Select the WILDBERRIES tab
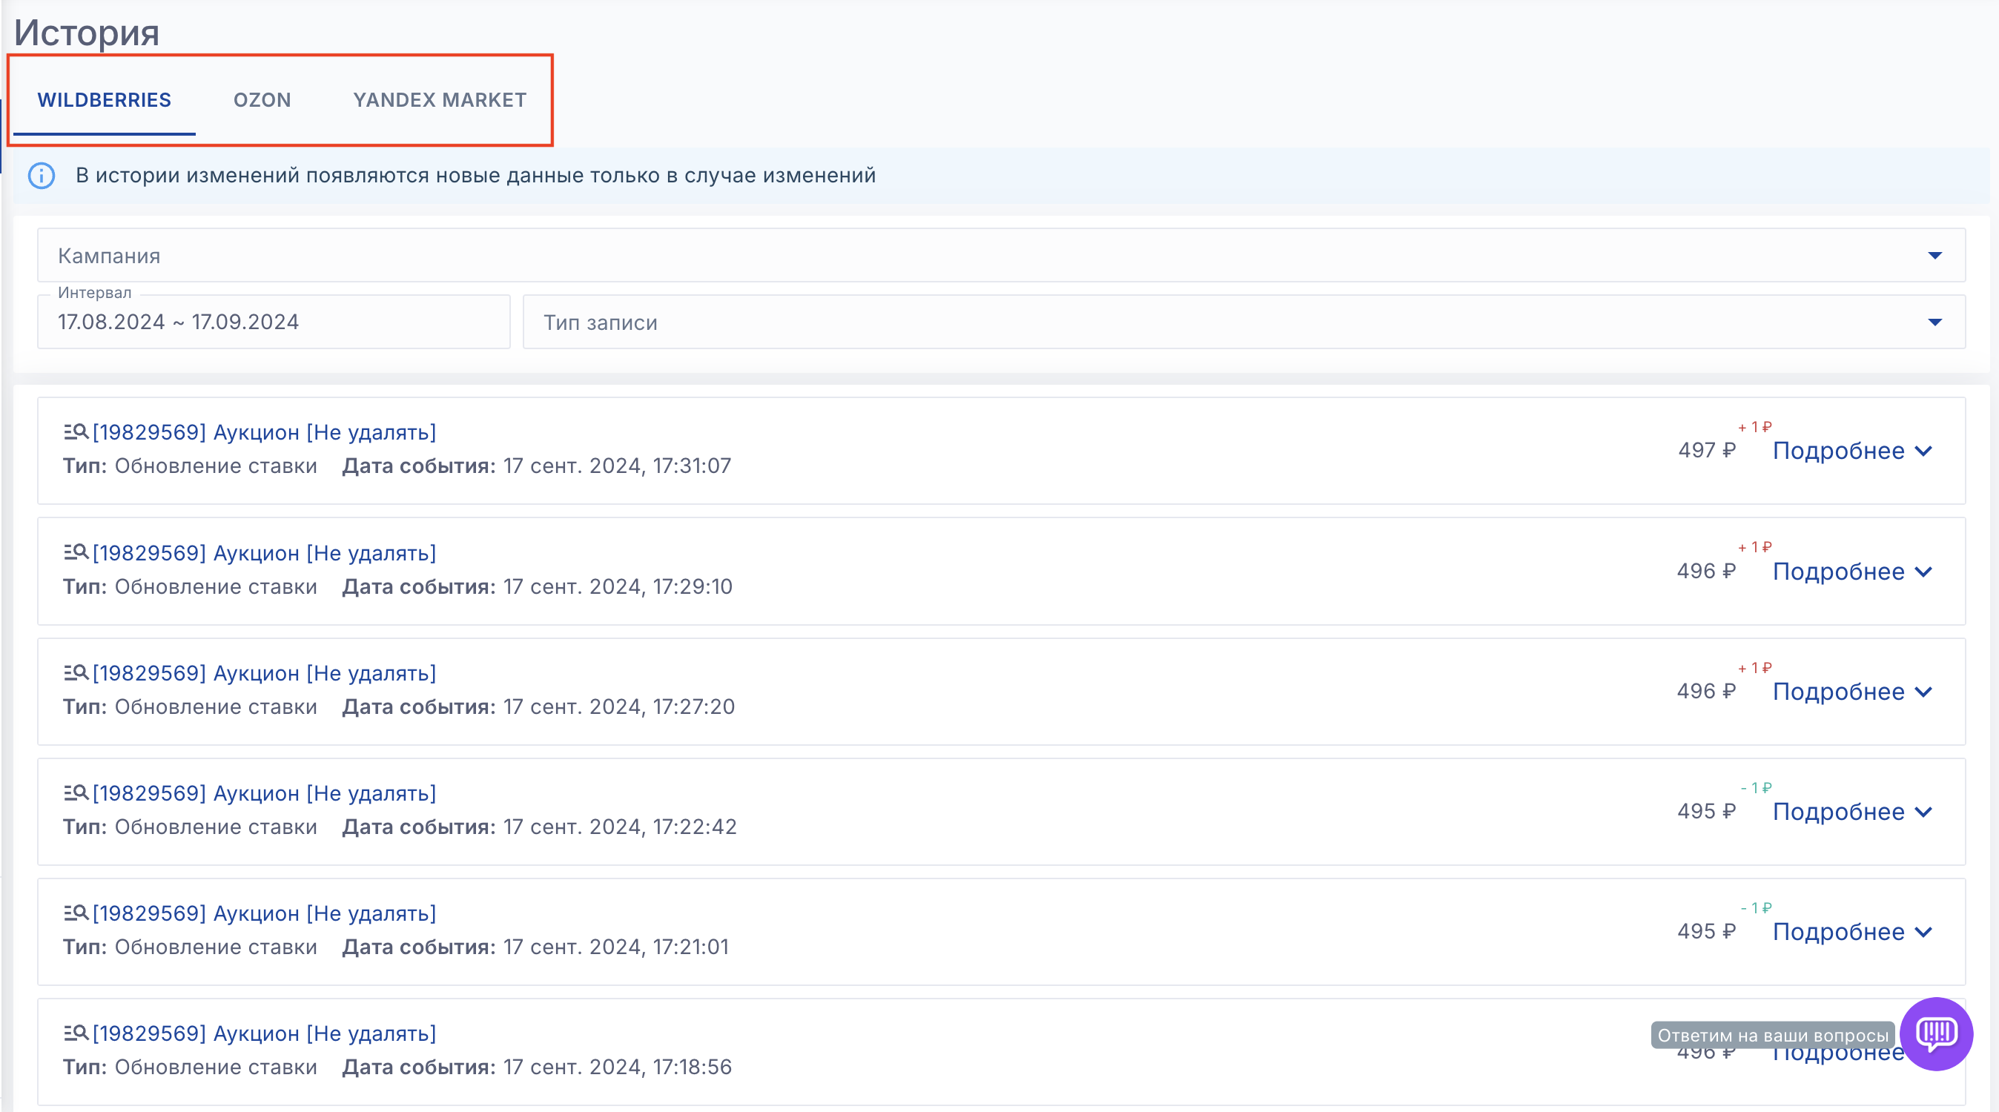1999x1112 pixels. click(x=104, y=100)
